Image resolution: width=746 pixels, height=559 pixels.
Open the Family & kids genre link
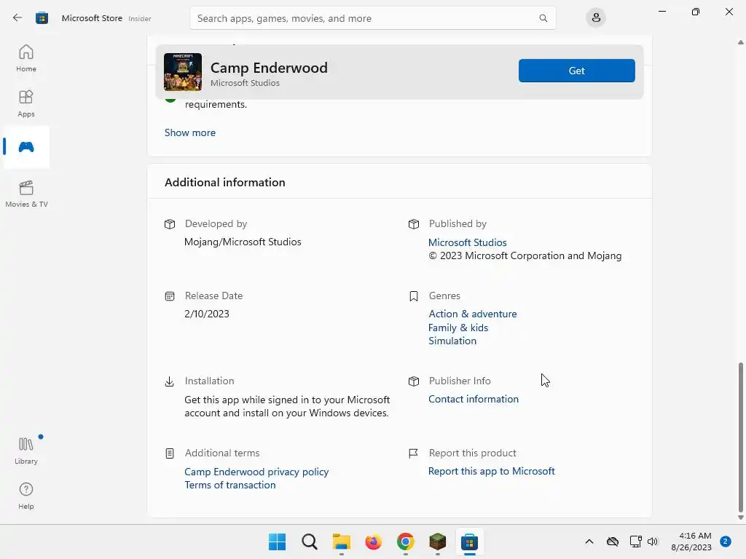(x=458, y=328)
